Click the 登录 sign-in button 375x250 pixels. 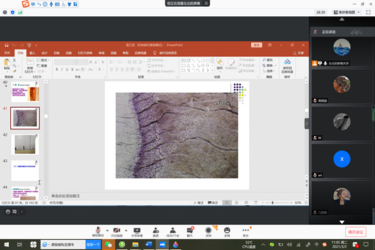(257, 45)
